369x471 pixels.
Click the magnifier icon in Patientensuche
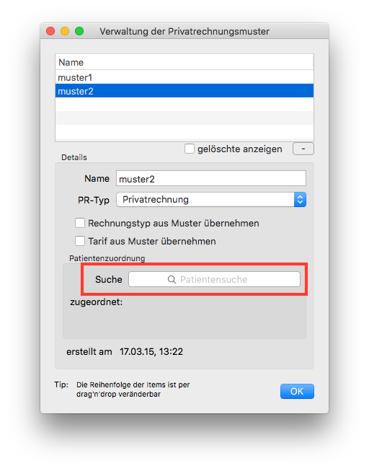(172, 280)
